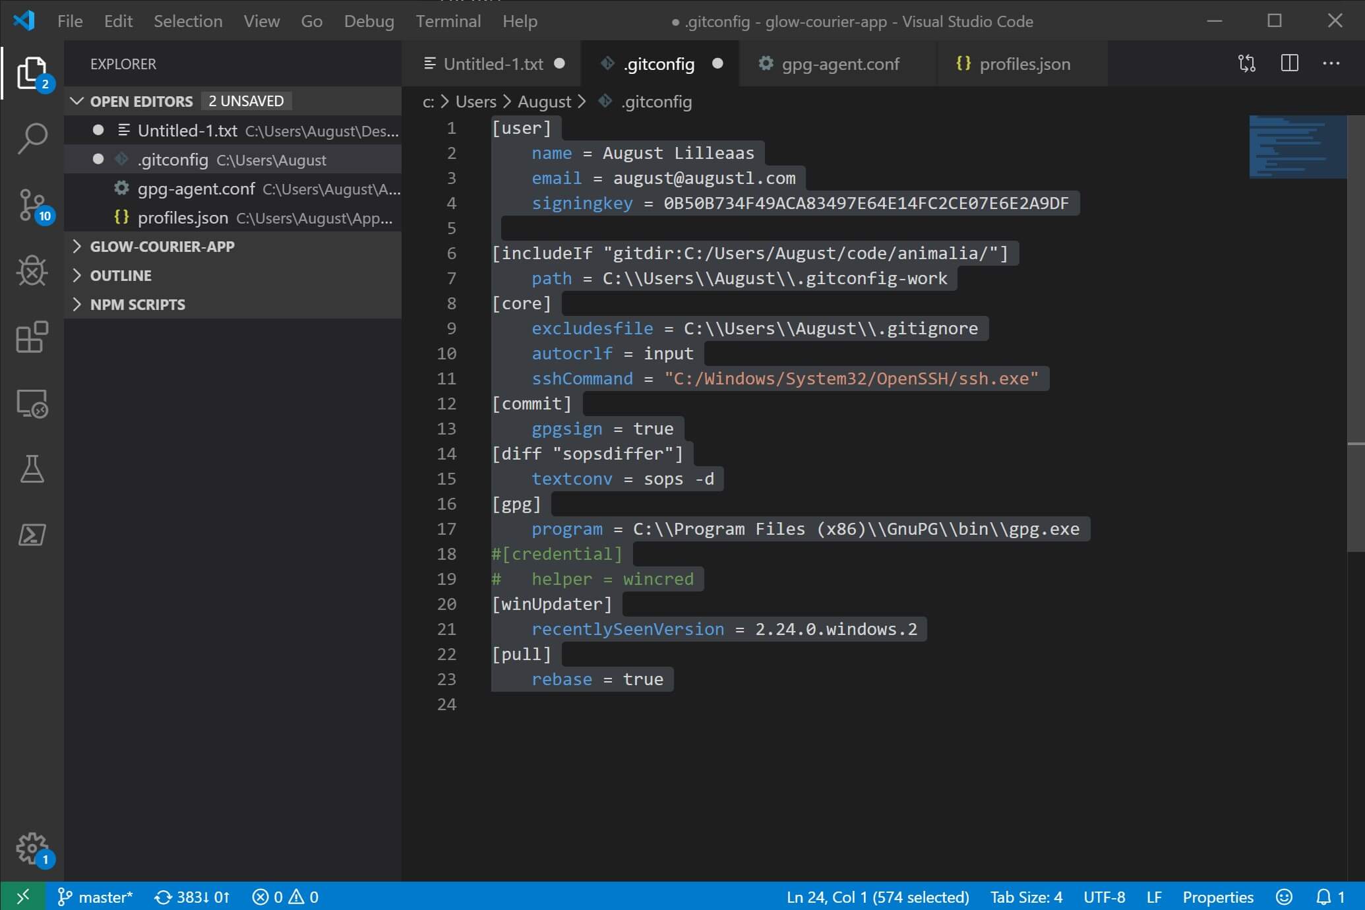
Task: Click the 2 UNSAVED badge
Action: (x=246, y=101)
